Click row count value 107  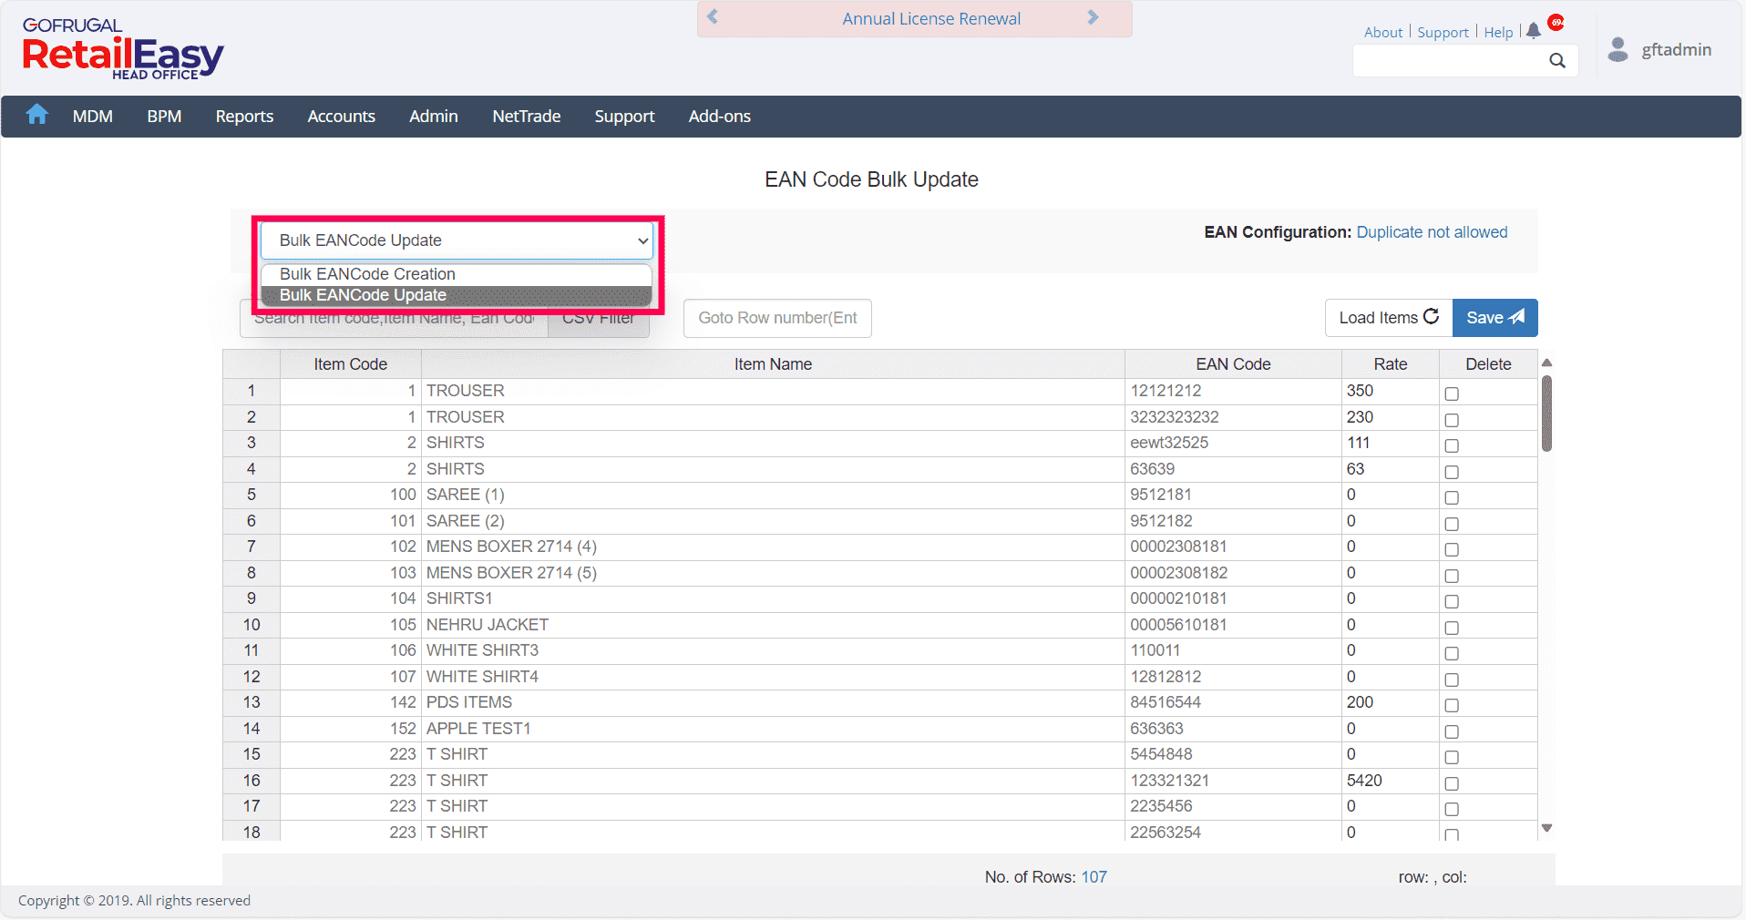point(1094,877)
